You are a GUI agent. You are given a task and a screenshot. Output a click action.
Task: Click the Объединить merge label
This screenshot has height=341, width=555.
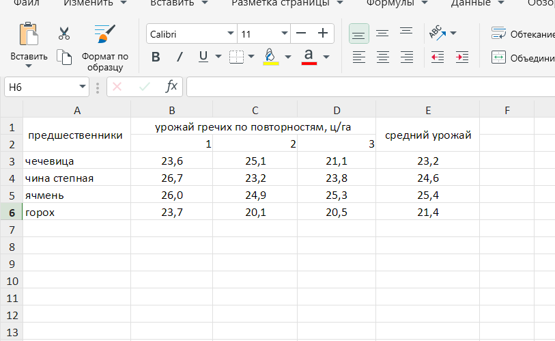point(532,58)
